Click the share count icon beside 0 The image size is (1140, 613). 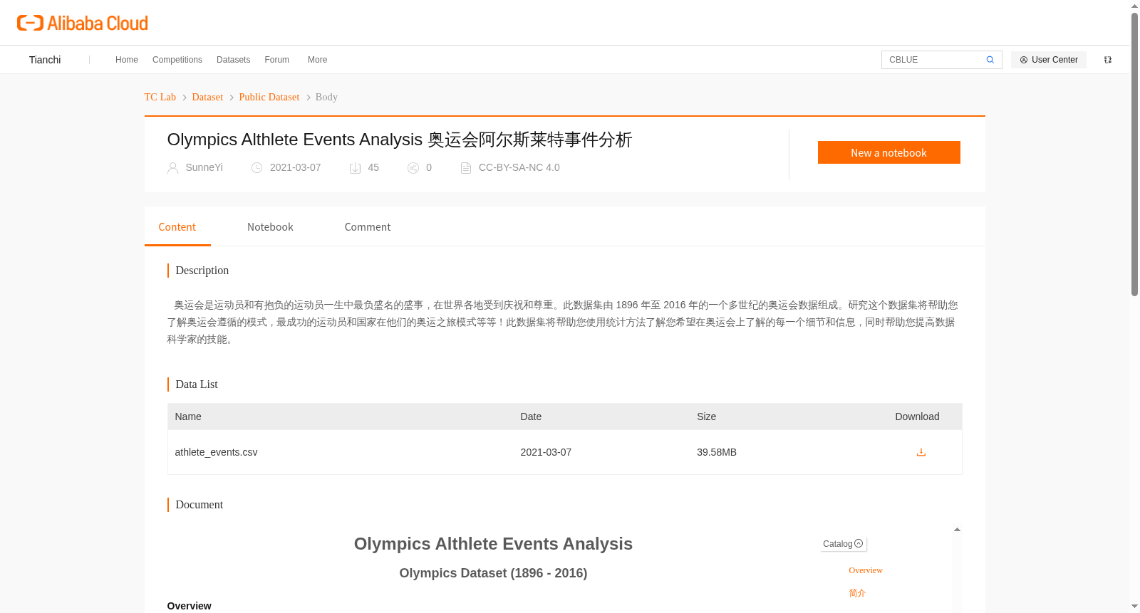coord(413,168)
